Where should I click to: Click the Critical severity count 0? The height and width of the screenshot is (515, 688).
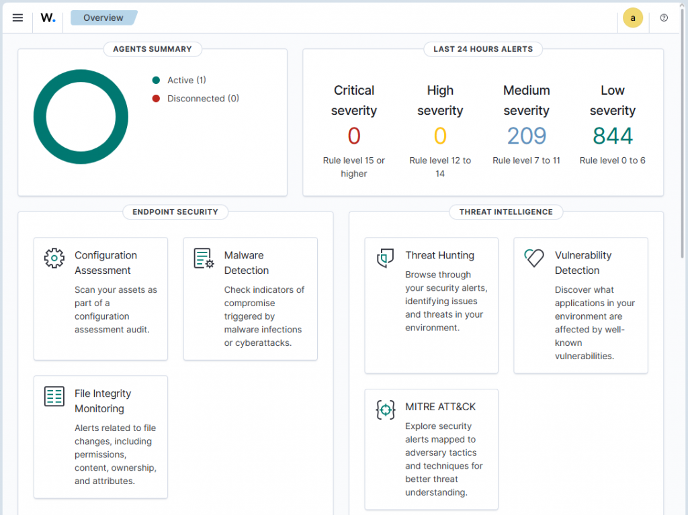[x=354, y=136]
